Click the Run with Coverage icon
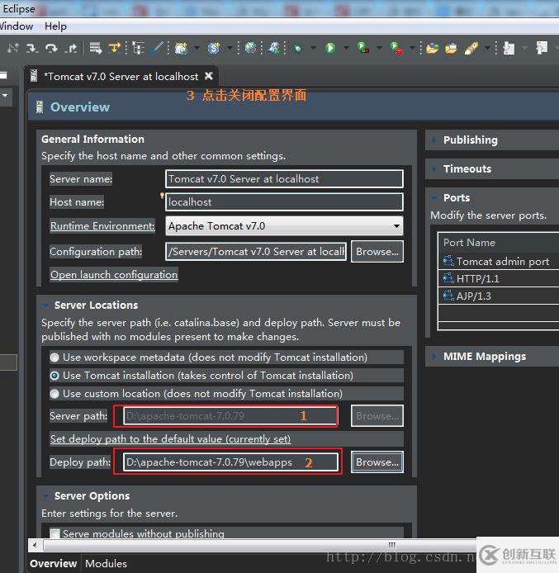559x573 pixels. (x=362, y=48)
